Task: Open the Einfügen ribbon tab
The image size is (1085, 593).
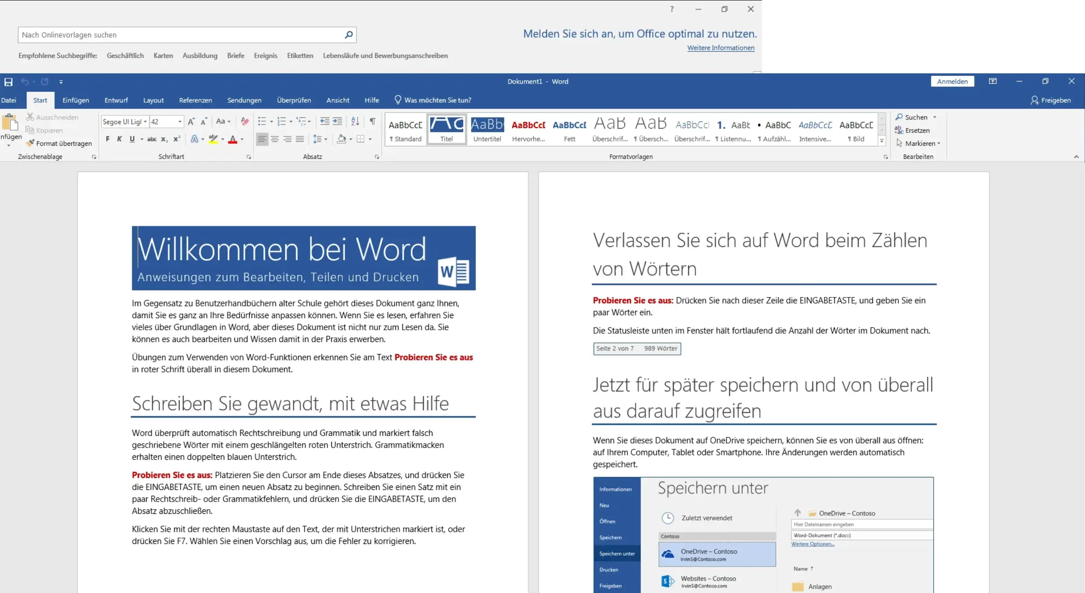Action: (76, 100)
